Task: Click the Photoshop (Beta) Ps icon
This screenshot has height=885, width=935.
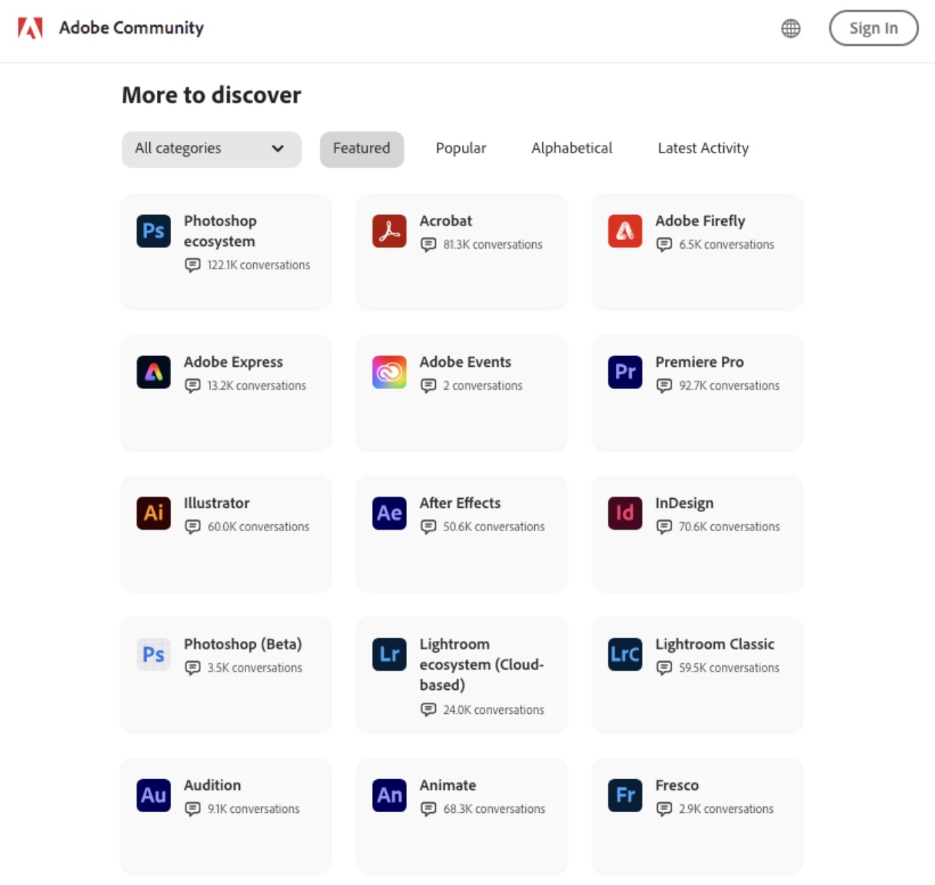Action: tap(153, 654)
